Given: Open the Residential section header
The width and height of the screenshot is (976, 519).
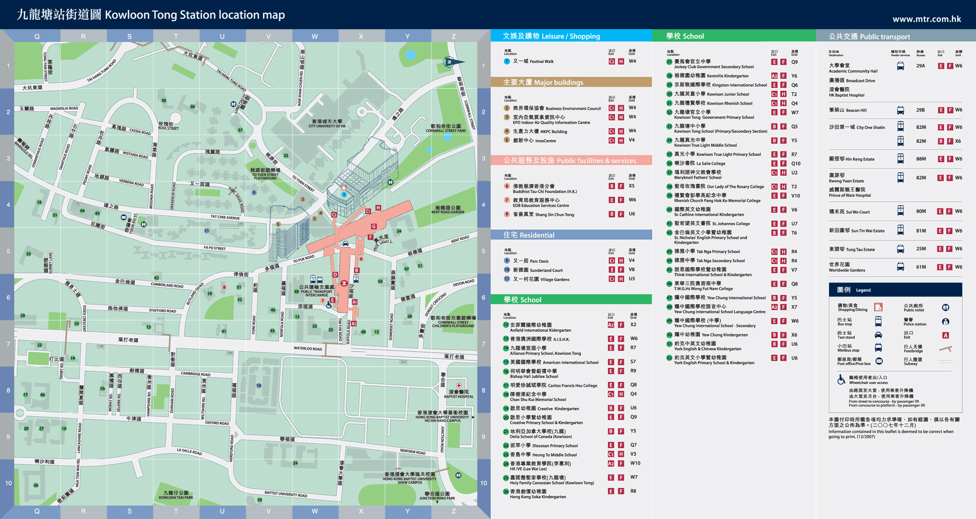Looking at the screenshot, I should (x=571, y=235).
